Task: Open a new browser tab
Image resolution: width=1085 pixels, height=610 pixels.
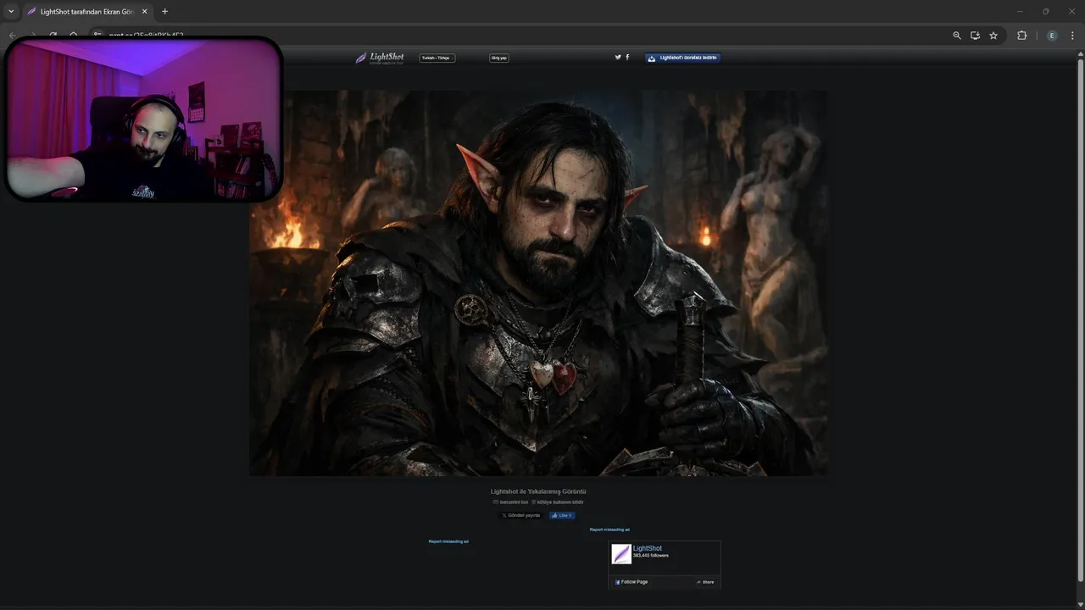Action: pos(164,12)
